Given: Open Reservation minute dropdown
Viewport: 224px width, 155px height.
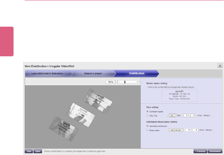Looking at the screenshot, I should [195, 130].
